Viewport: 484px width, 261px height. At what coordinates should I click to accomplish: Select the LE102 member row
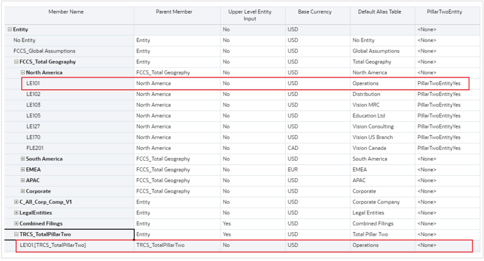[33, 94]
